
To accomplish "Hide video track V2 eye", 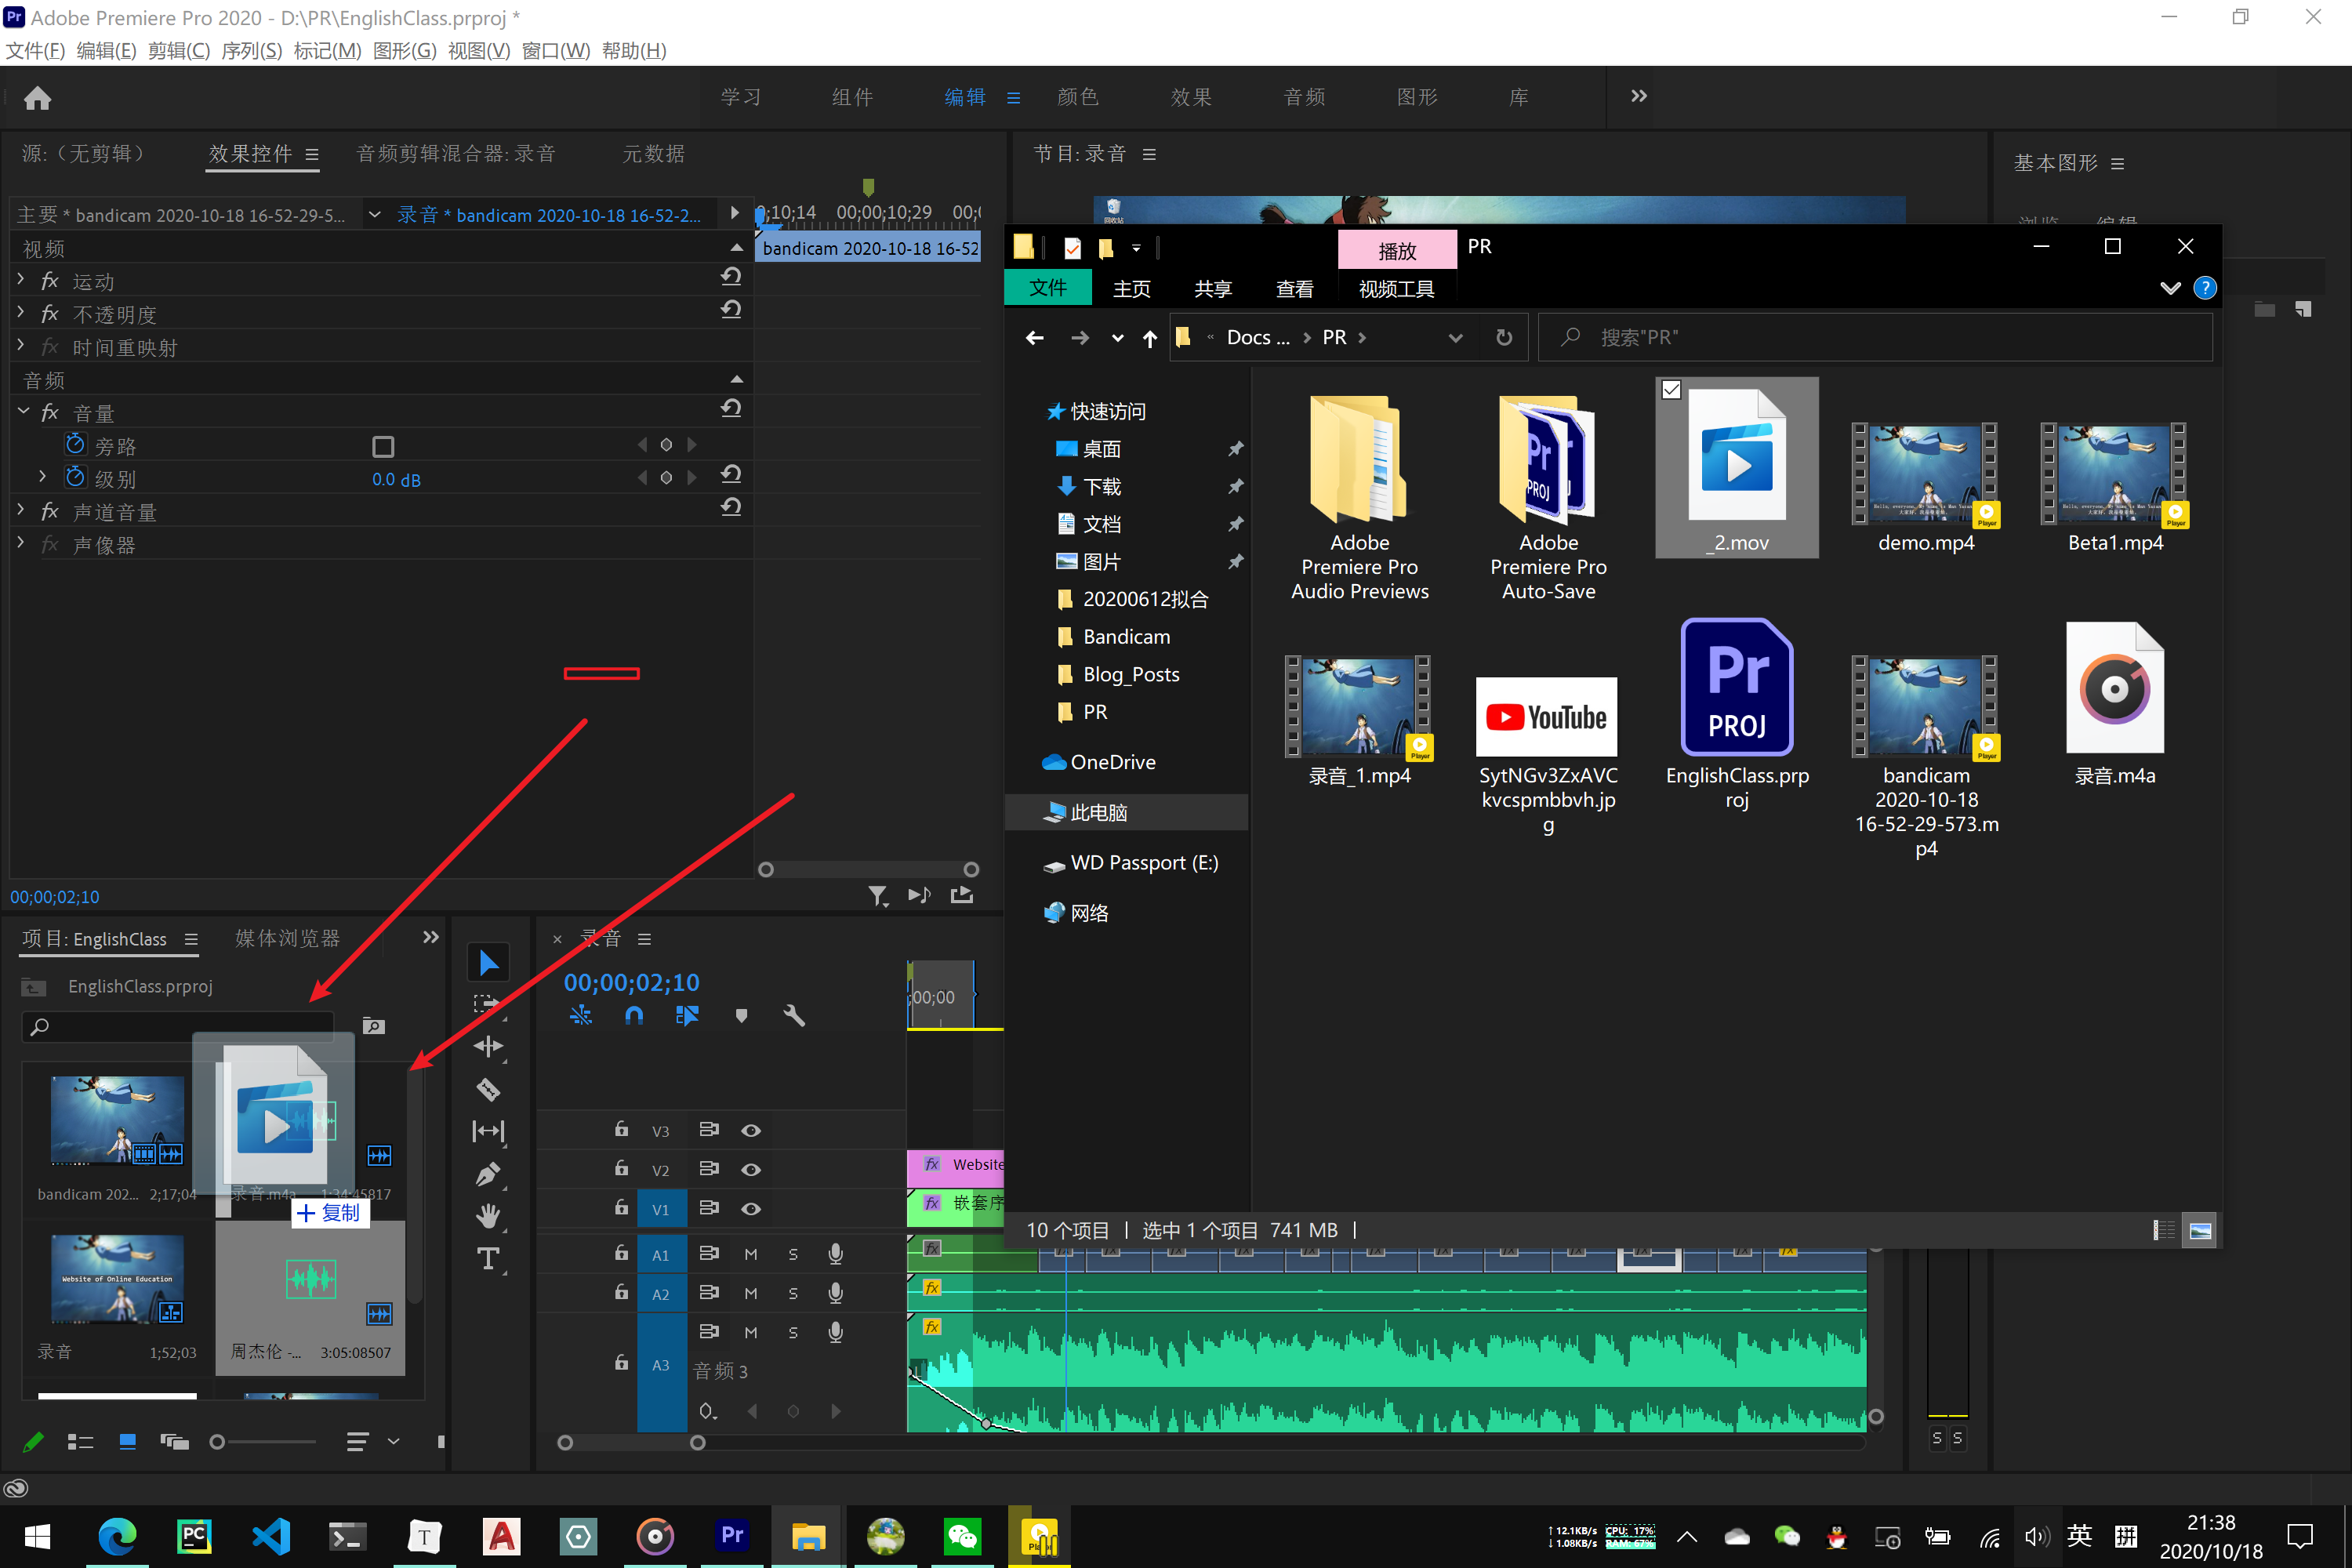I will [x=751, y=1170].
